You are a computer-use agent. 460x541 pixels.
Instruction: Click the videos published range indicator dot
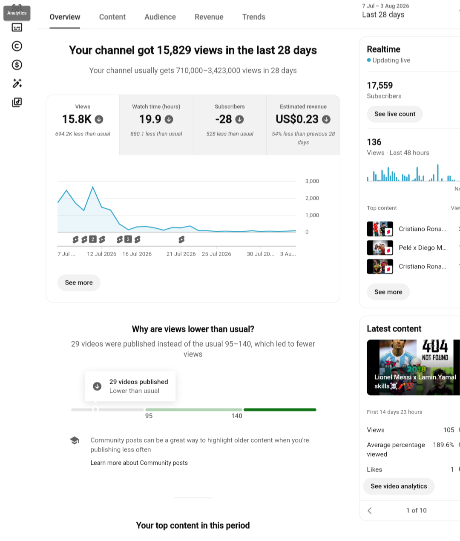pyautogui.click(x=95, y=409)
